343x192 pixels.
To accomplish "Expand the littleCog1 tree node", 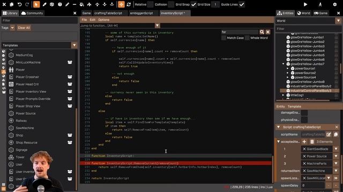I will [x=284, y=95].
